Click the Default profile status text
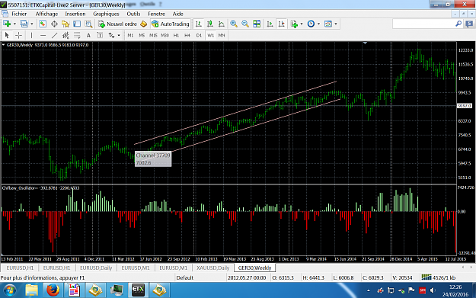This screenshot has width=476, height=298. pyautogui.click(x=184, y=277)
